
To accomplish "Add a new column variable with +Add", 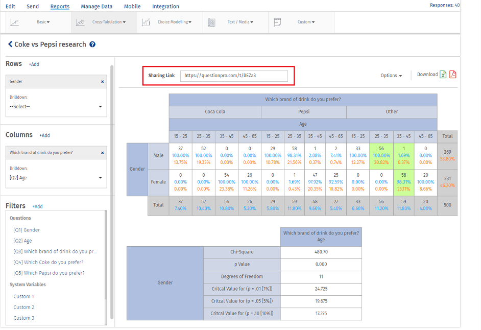I will (x=44, y=135).
